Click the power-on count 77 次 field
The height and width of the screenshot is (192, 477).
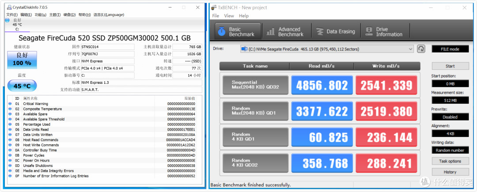[x=187, y=68]
